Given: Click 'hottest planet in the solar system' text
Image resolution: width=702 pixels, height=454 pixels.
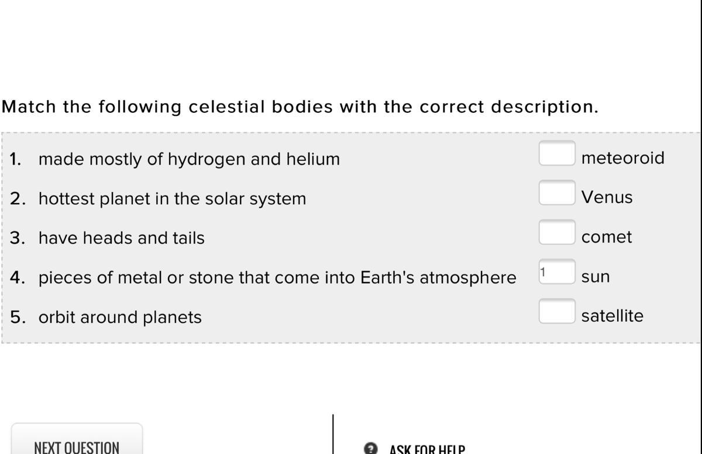Looking at the screenshot, I should [172, 199].
